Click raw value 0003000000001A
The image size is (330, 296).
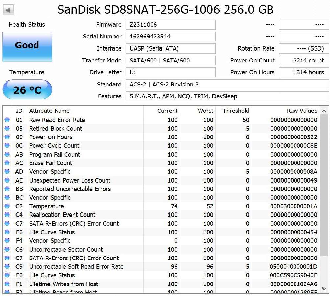[x=294, y=206]
